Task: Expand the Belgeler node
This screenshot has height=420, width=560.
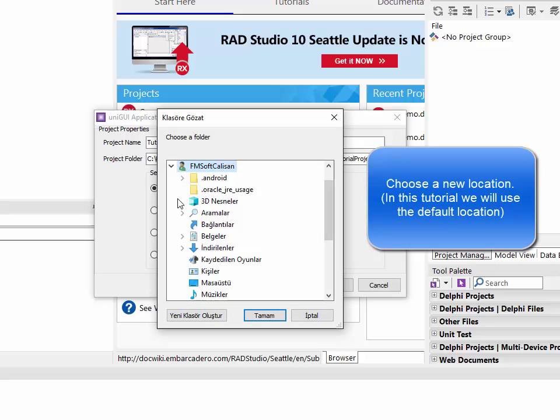Action: pos(183,236)
